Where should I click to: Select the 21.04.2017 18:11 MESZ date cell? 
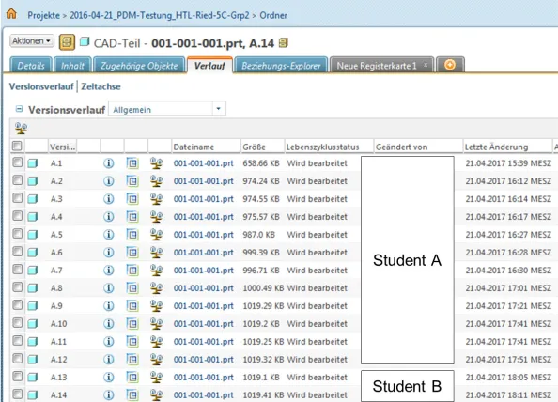point(508,394)
